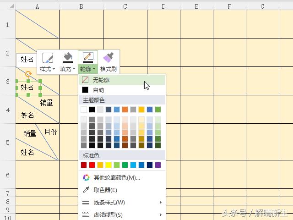Pick the white theme color swatch
The width and height of the screenshot is (293, 220).
(84, 110)
